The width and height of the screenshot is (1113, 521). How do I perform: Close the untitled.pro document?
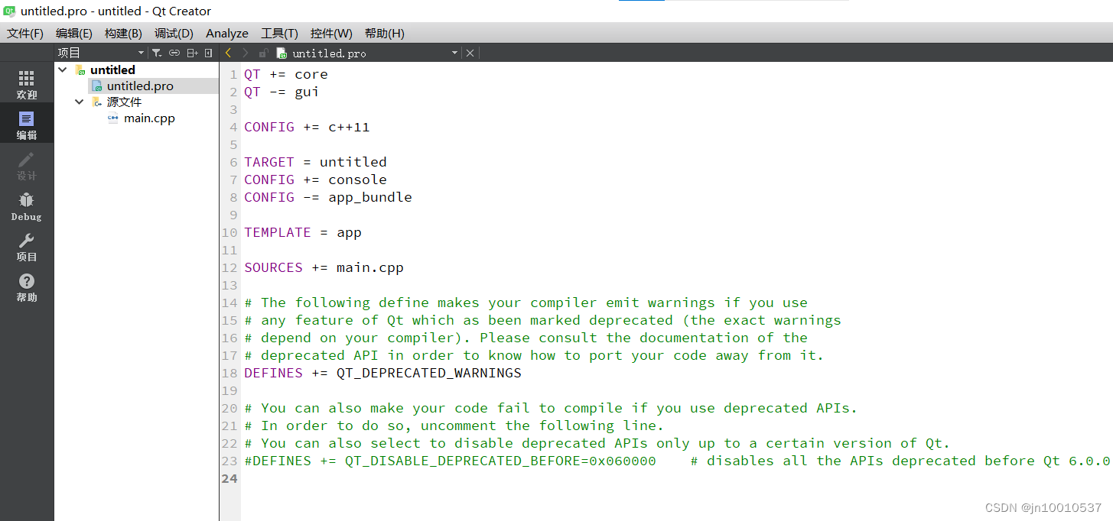(x=470, y=53)
